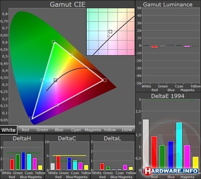The image size is (201, 179).
Task: Click the DeltaE 1994 chart title
Action: pyautogui.click(x=168, y=96)
